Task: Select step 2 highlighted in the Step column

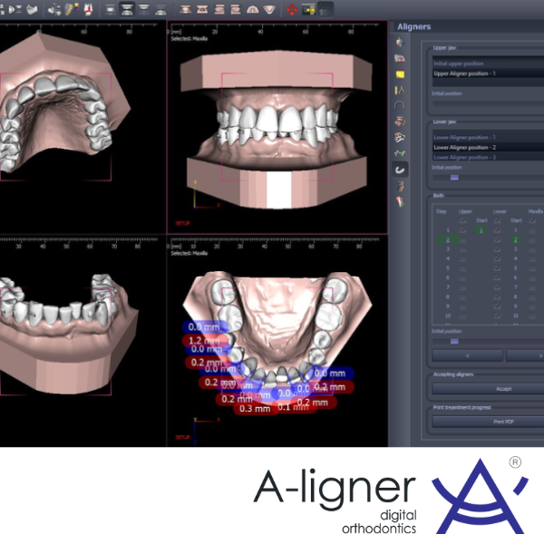Action: click(448, 239)
